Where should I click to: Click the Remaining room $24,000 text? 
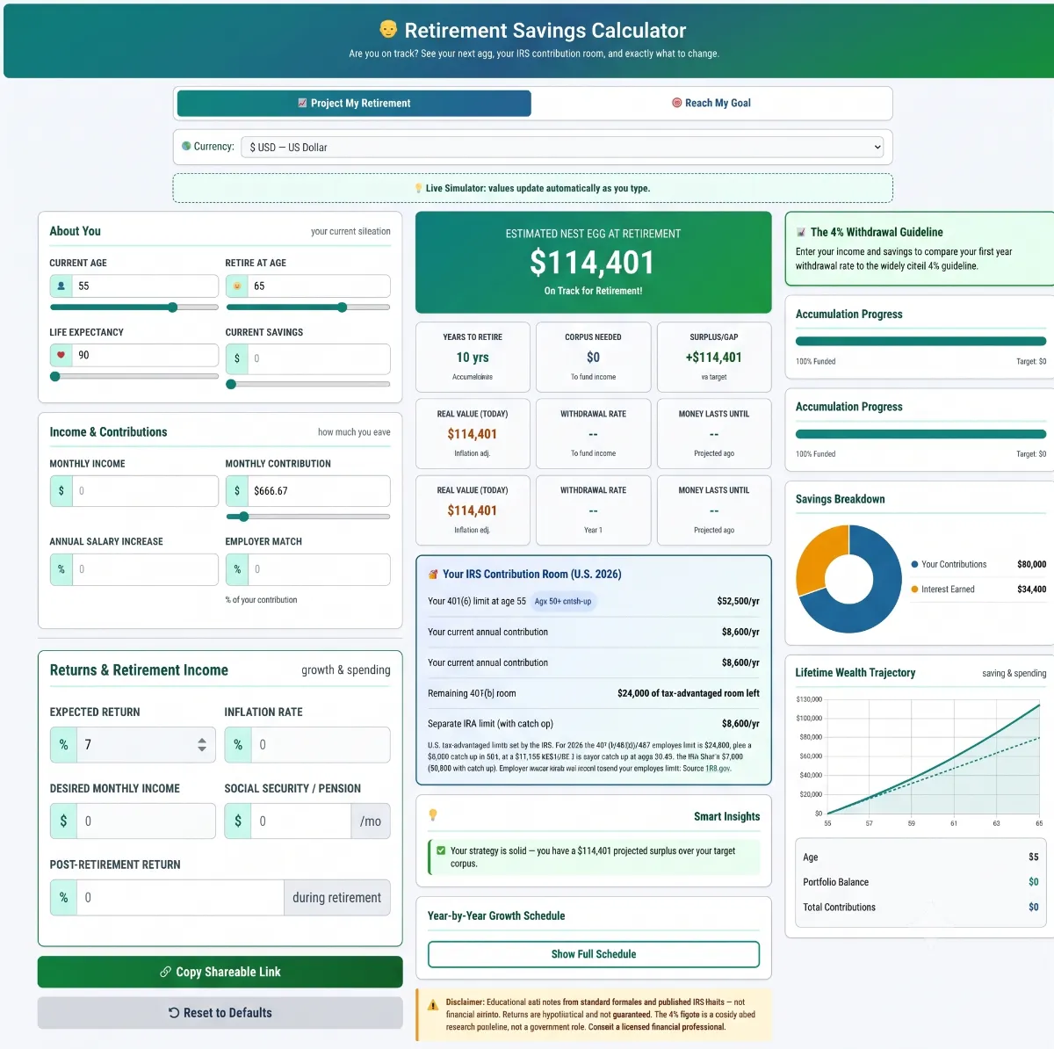689,693
